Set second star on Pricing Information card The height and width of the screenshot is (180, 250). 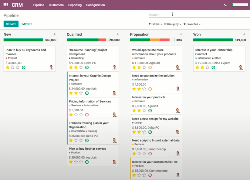76,115
